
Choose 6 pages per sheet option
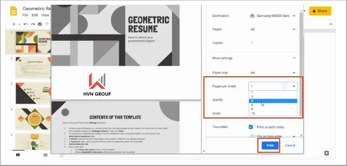pos(273,105)
